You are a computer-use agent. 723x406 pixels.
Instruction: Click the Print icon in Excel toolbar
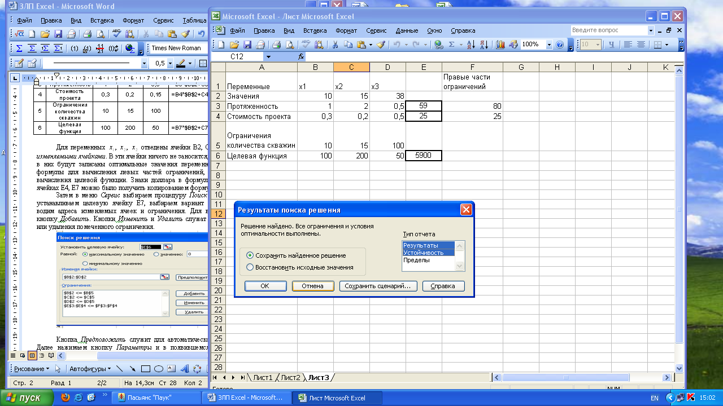pyautogui.click(x=276, y=45)
